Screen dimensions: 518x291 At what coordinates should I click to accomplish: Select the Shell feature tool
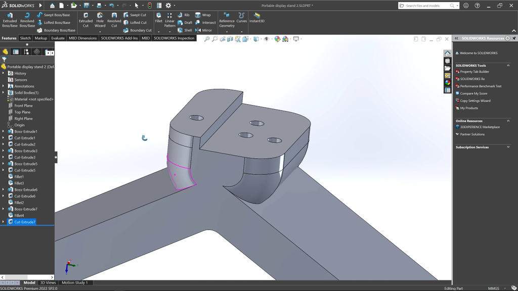184,30
